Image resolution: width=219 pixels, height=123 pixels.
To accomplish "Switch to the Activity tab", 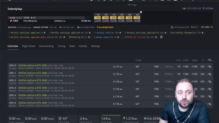I will 83,46.
